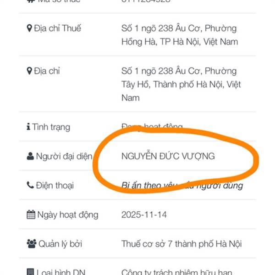The image size is (275, 275).
Task: Click the info icon next to Tình trạng
Action: (x=28, y=127)
